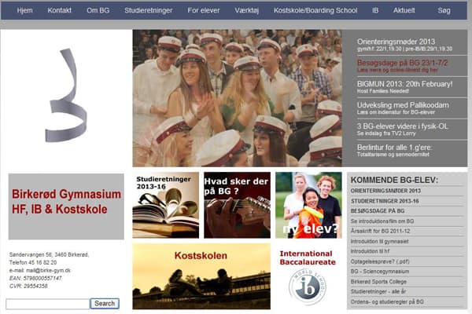Click the search text input field
The height and width of the screenshot is (314, 472).
(47, 303)
